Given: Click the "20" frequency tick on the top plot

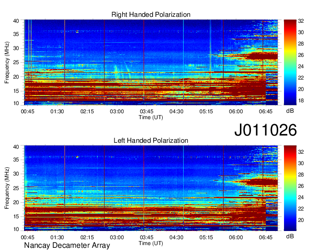Looking at the screenshot, I should (16, 77).
